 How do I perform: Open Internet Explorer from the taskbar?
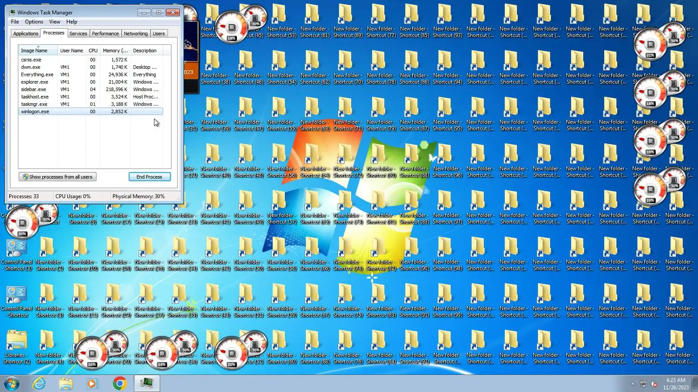click(x=39, y=383)
